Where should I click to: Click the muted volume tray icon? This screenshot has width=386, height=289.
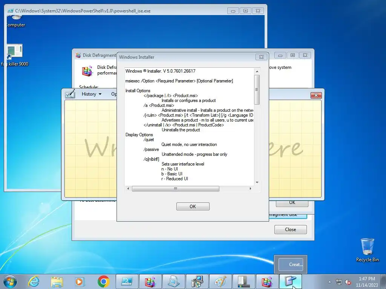(x=348, y=282)
